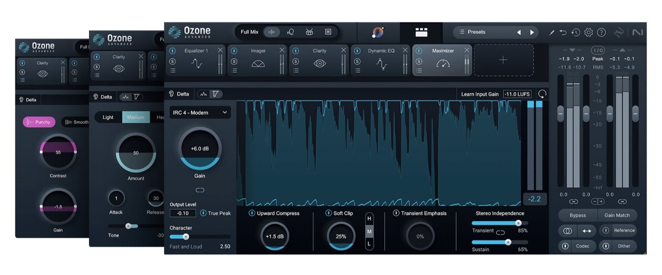Screen dimensions: 662x275
Task: Adjust the Character slider
Action: [200, 237]
